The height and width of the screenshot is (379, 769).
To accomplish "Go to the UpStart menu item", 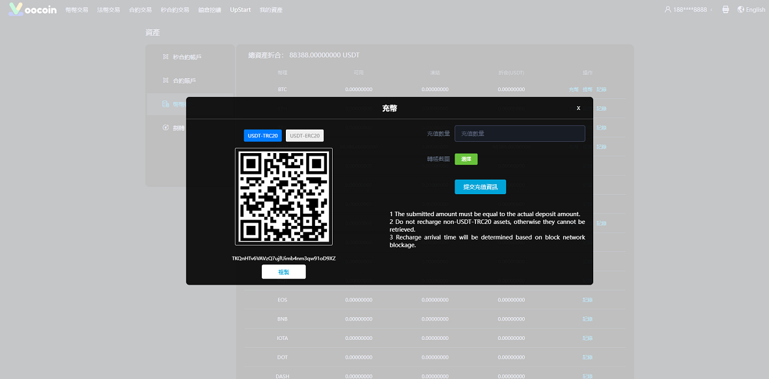I will pyautogui.click(x=240, y=10).
